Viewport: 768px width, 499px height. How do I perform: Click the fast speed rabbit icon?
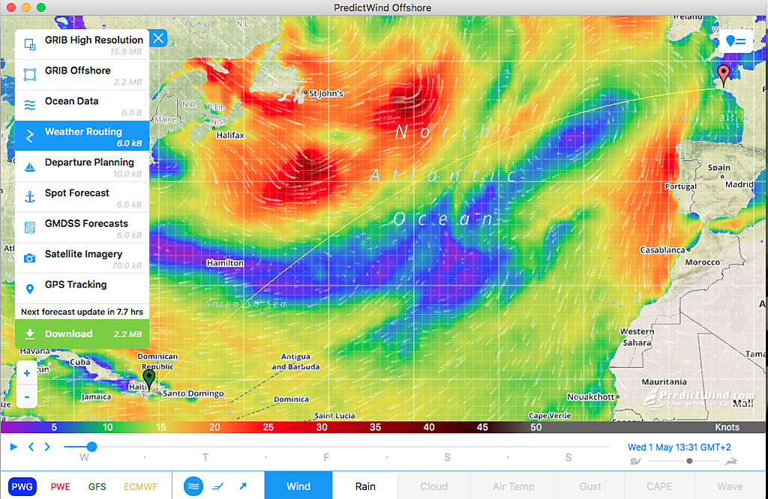730,461
